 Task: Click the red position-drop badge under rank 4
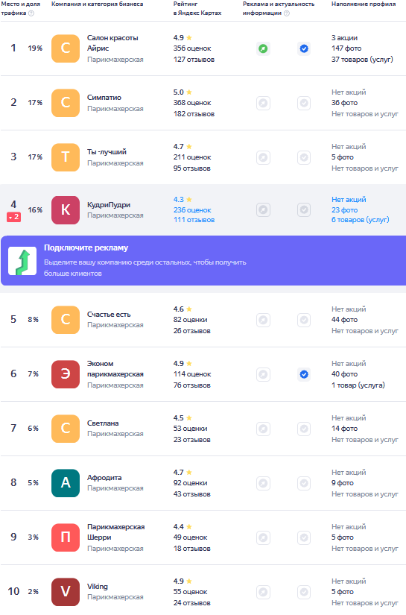pos(13,217)
